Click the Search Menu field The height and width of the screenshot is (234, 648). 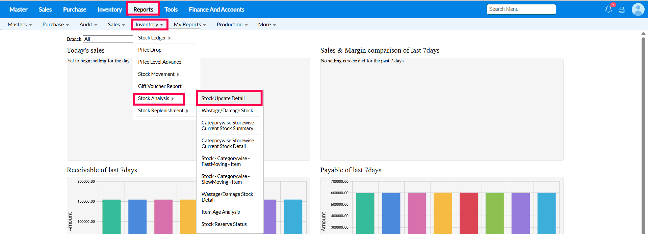[521, 9]
